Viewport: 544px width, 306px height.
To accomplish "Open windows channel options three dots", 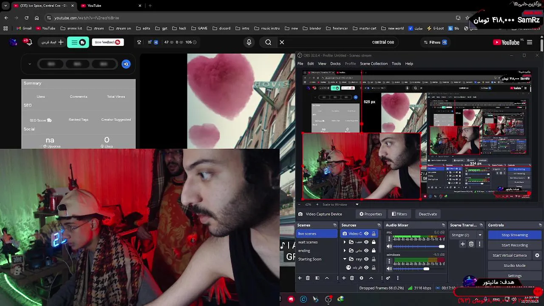I will [x=389, y=261].
